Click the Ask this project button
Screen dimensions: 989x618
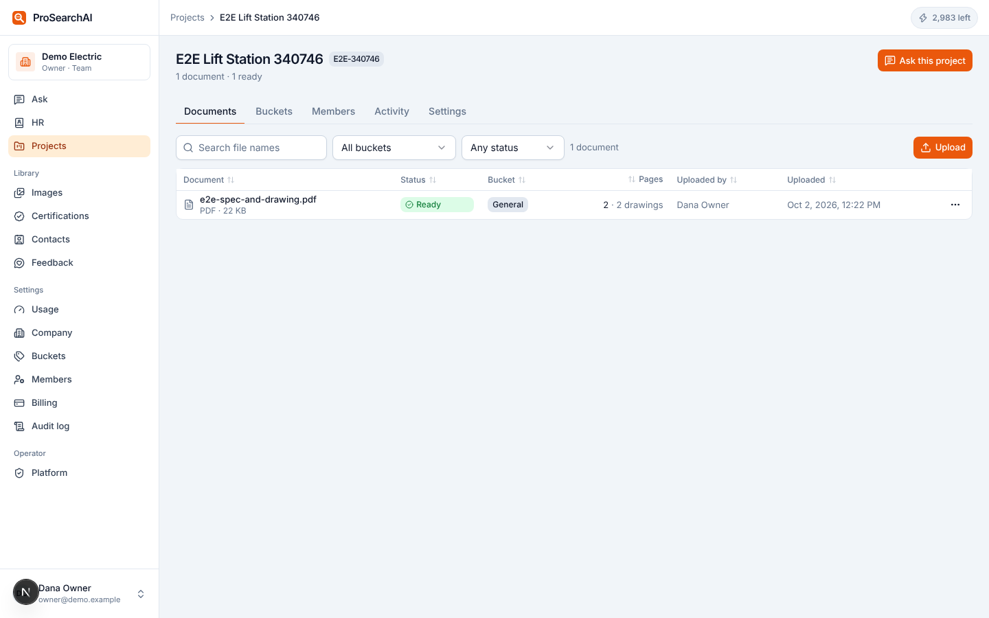[924, 60]
